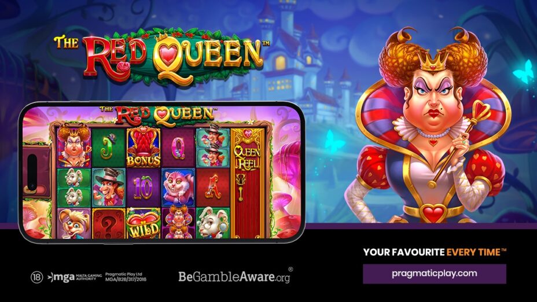Image resolution: width=537 pixels, height=302 pixels.
Task: Open the pragmaticplay.com link
Action: coord(434,274)
